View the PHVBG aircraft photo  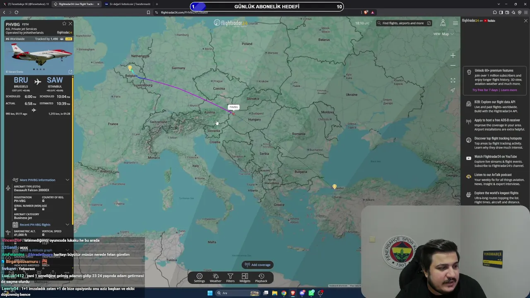pos(39,59)
